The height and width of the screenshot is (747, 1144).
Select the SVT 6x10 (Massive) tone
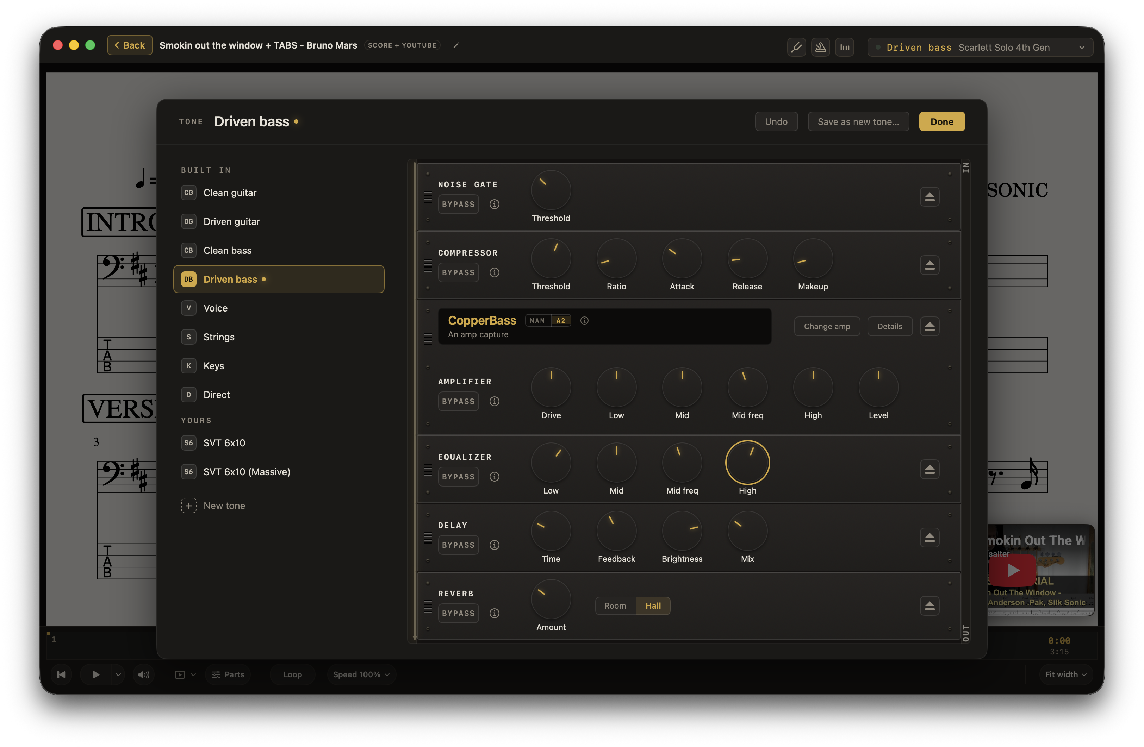pos(279,472)
